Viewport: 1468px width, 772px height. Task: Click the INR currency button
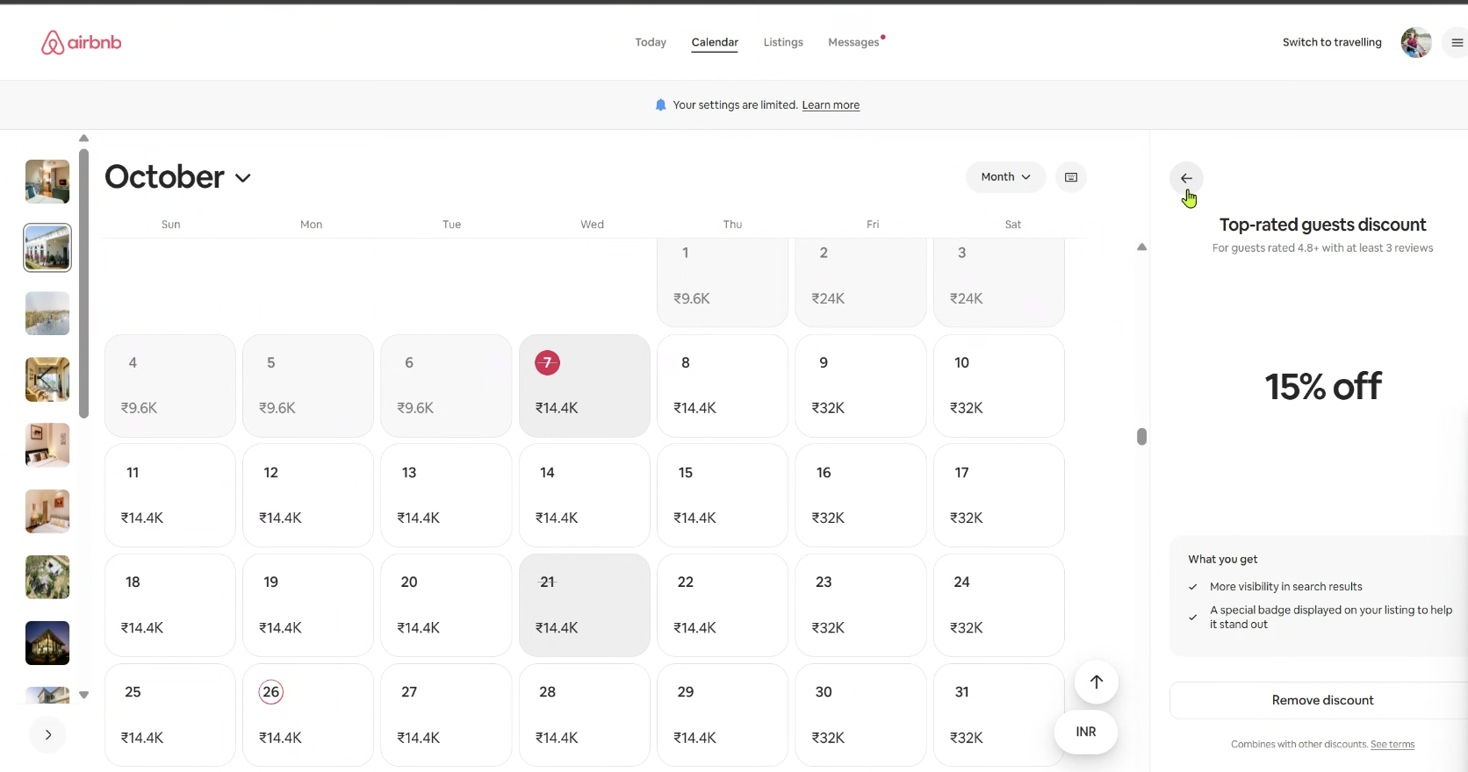1086,732
